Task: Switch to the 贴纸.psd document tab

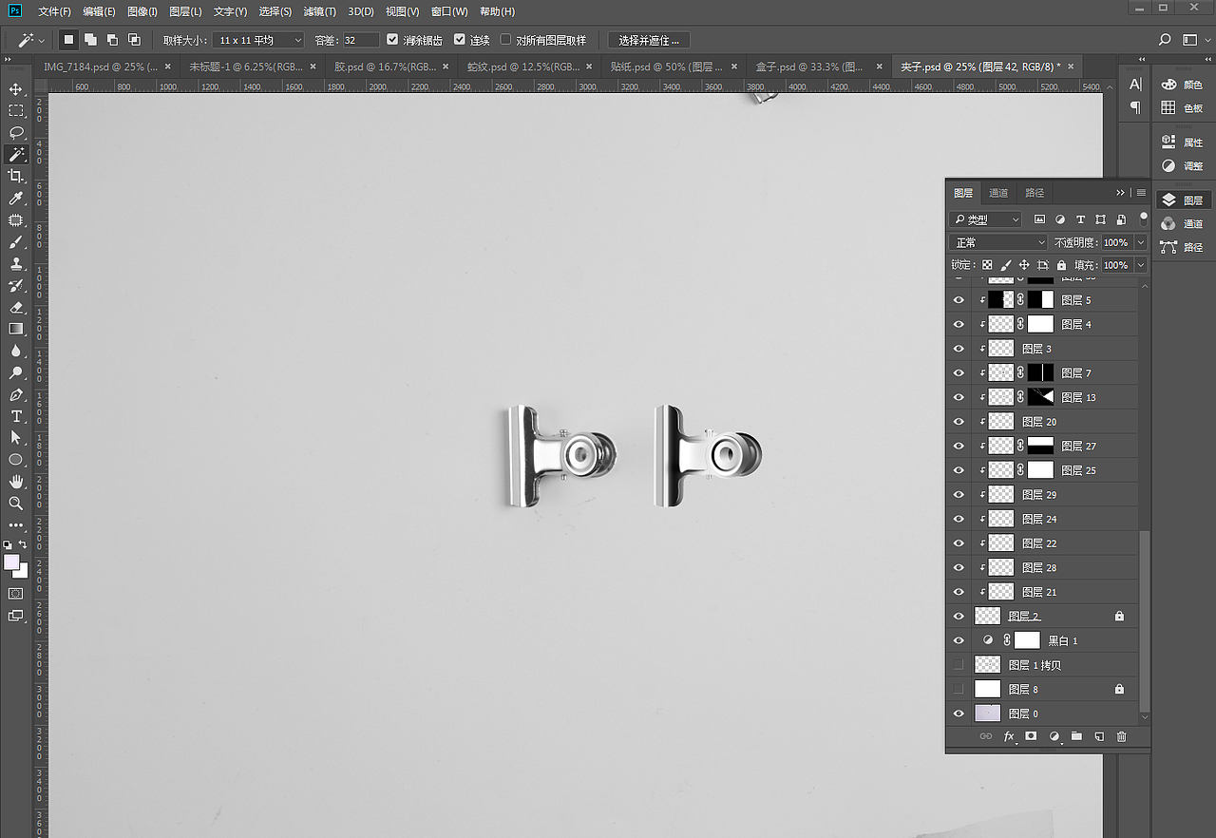Action: point(675,67)
